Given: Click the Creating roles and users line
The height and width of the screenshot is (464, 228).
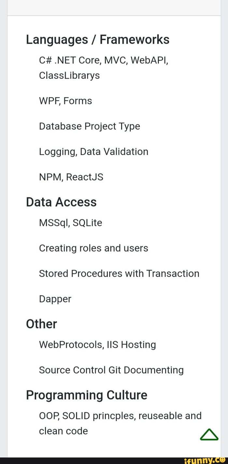Looking at the screenshot, I should [x=93, y=248].
